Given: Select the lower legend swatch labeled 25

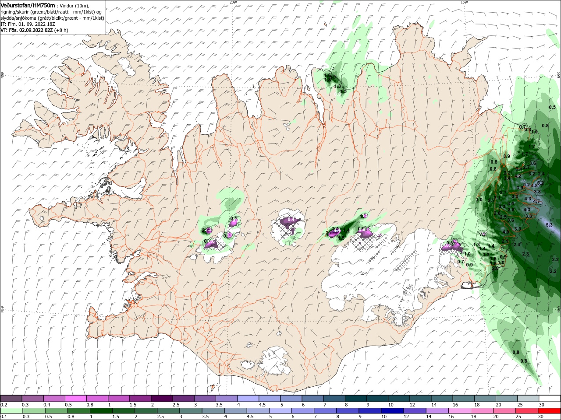Looking at the screenshot, I should tap(527, 411).
